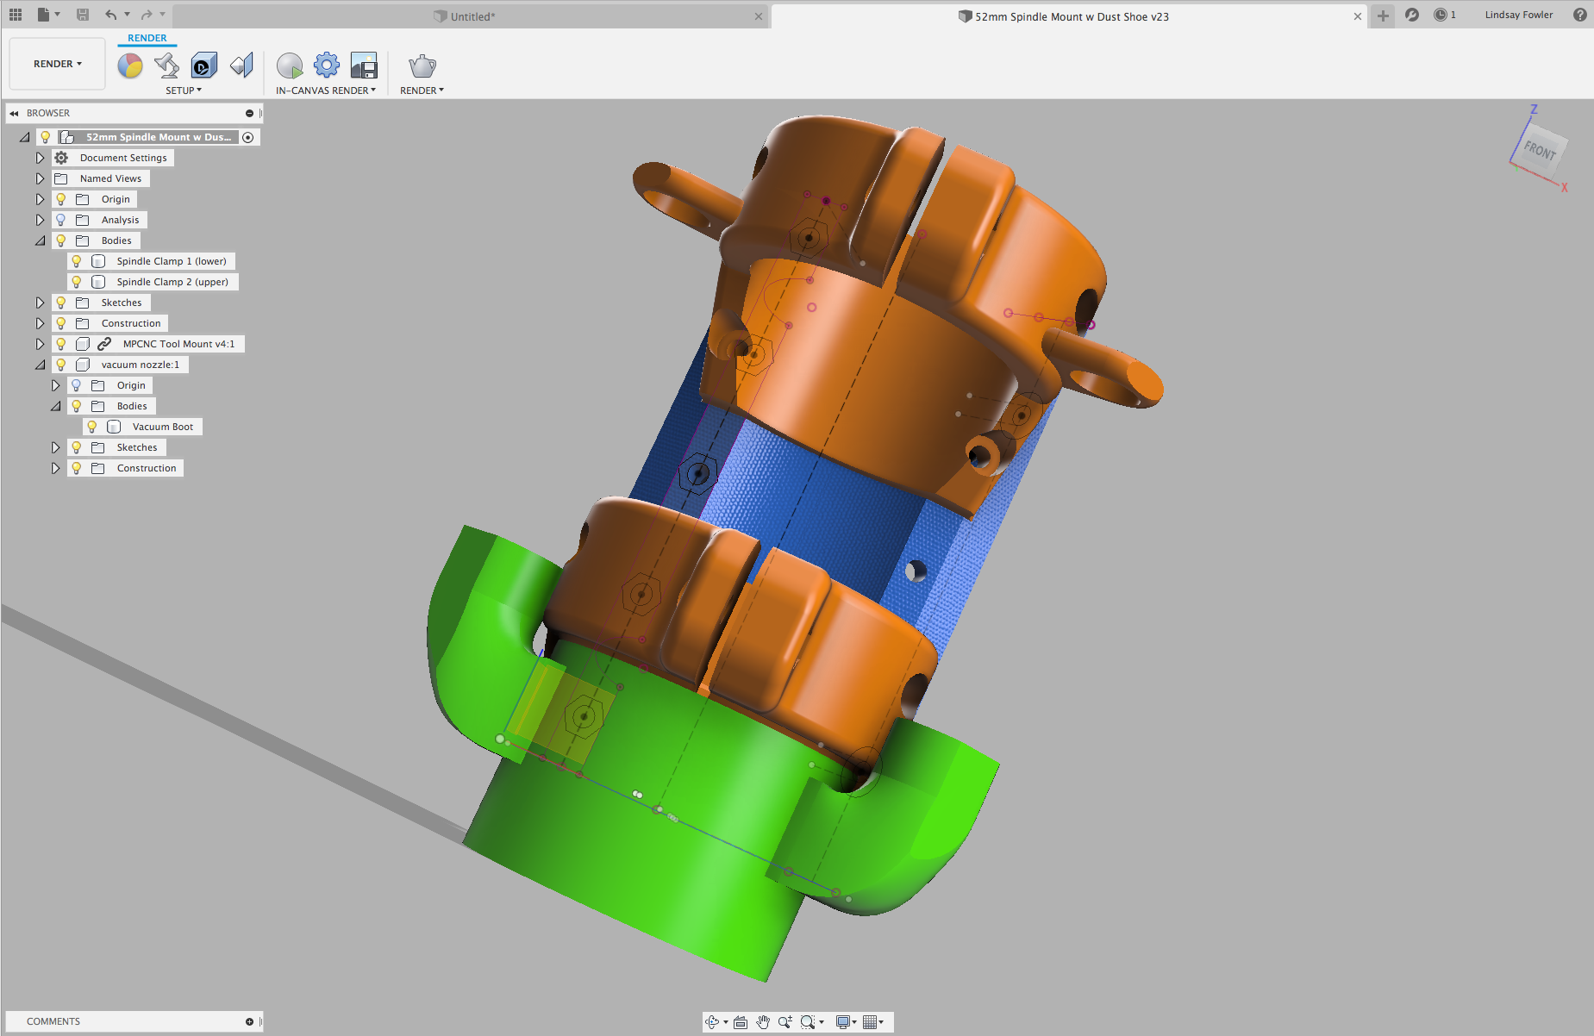This screenshot has height=1036, width=1594.
Task: Select the Decal tool icon
Action: coord(204,66)
